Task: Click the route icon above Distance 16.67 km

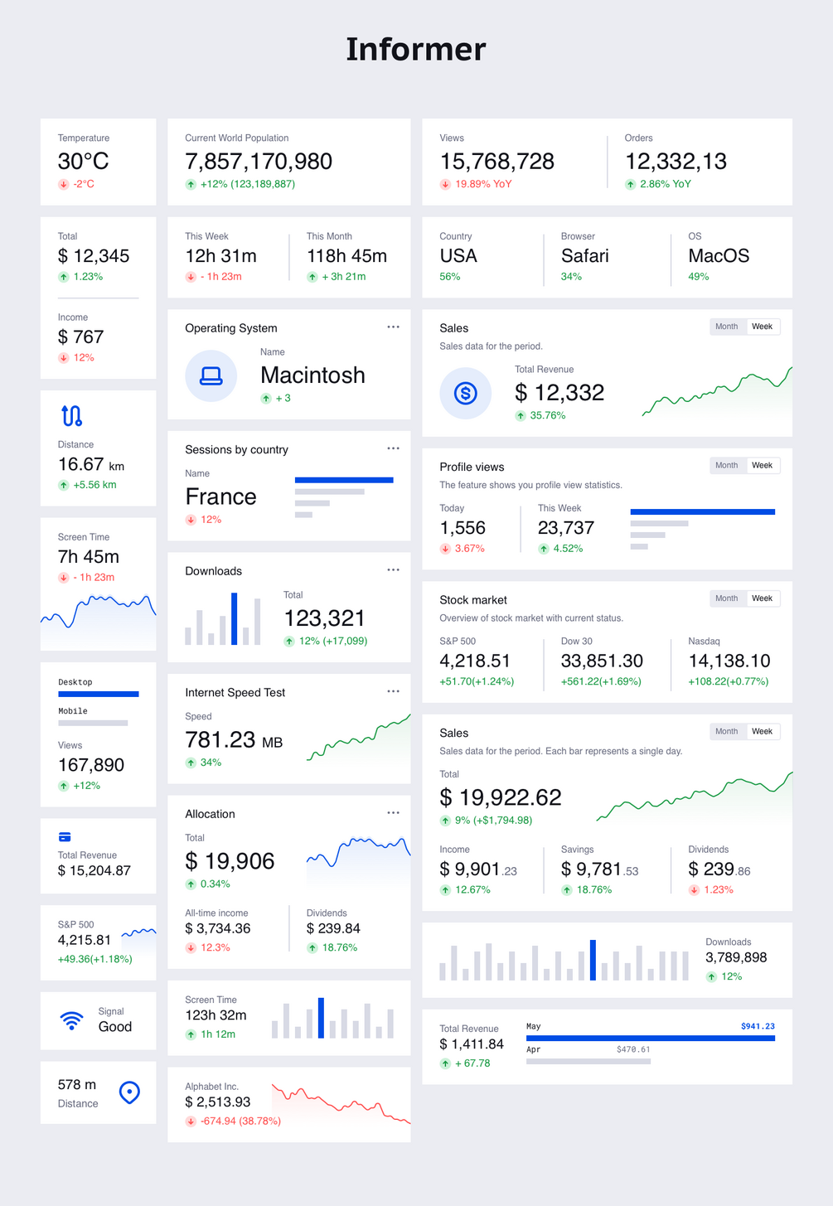Action: pos(71,415)
